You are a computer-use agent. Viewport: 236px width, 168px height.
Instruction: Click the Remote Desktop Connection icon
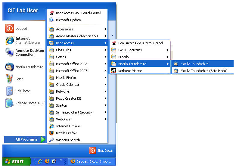[10, 53]
